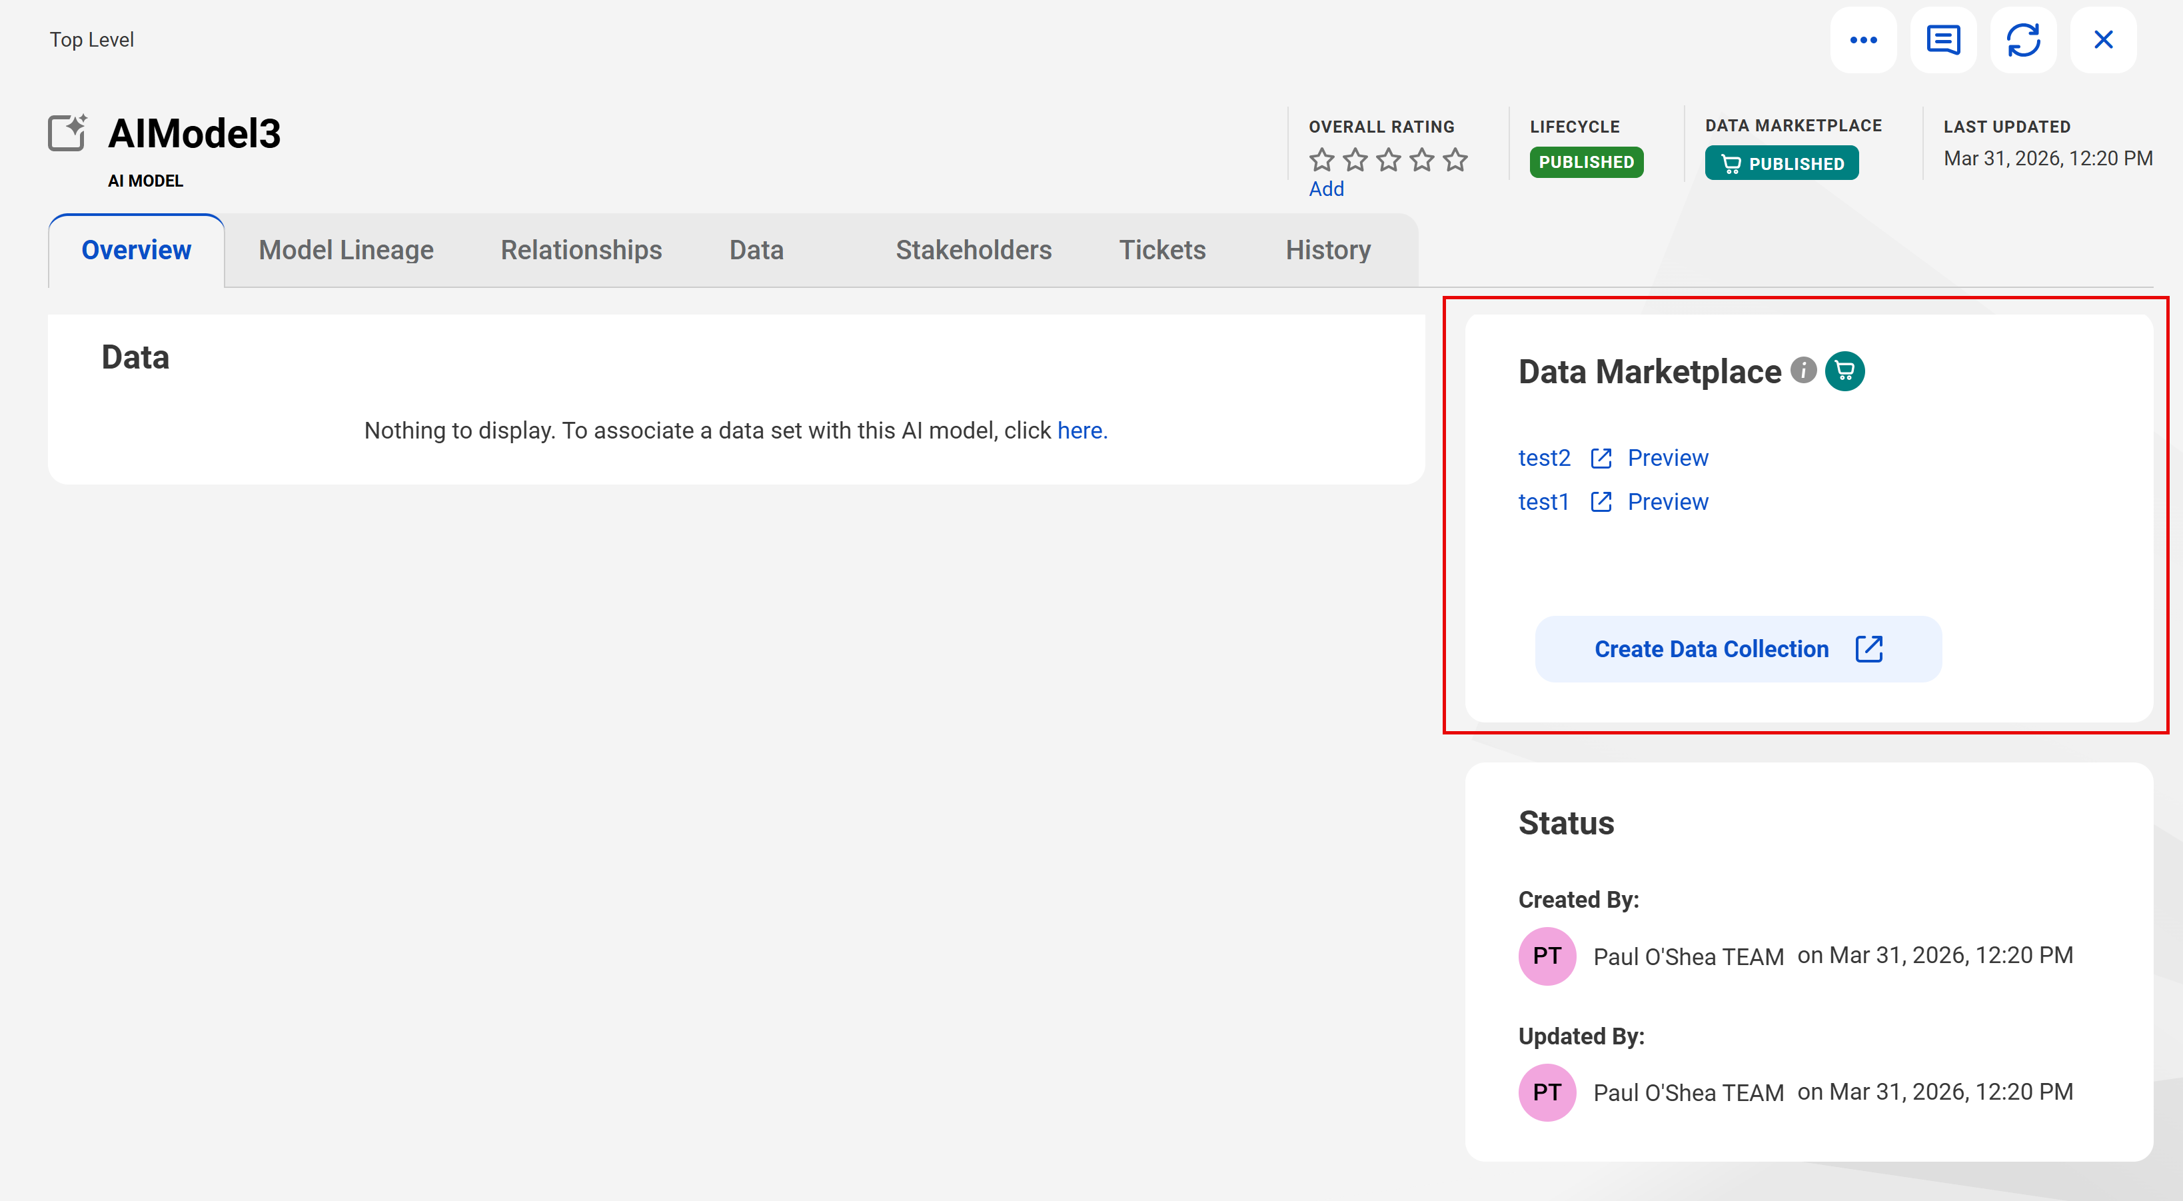Click the Status panel heading
The image size is (2183, 1201).
click(1566, 823)
